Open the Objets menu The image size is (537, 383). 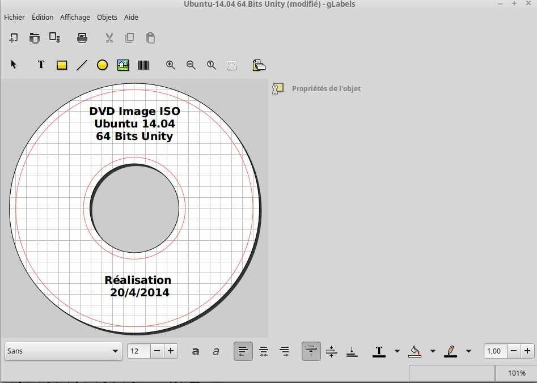click(107, 18)
